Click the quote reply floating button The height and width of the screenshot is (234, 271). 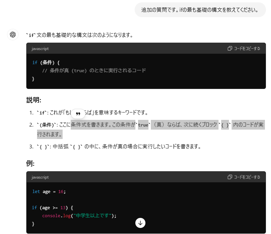tap(78, 113)
